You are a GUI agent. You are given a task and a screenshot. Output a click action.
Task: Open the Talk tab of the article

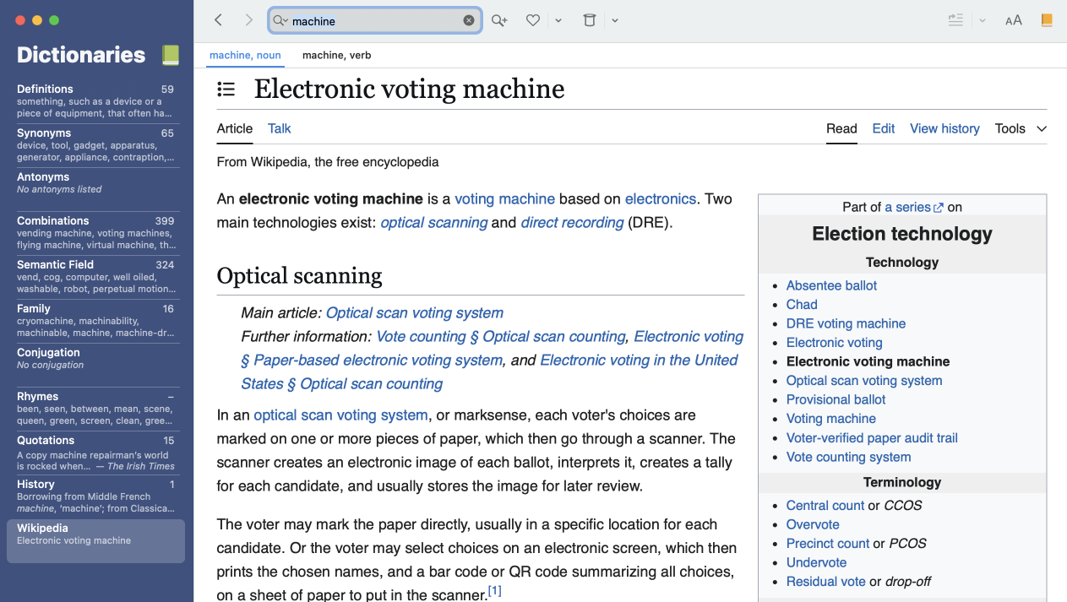[x=279, y=128]
